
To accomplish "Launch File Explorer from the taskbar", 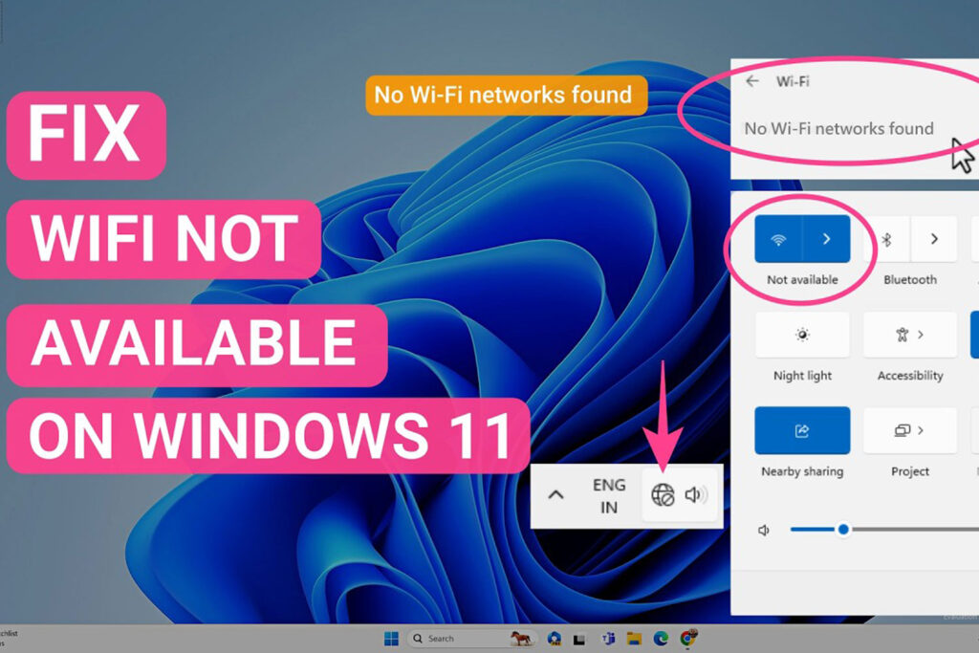I will click(x=633, y=638).
